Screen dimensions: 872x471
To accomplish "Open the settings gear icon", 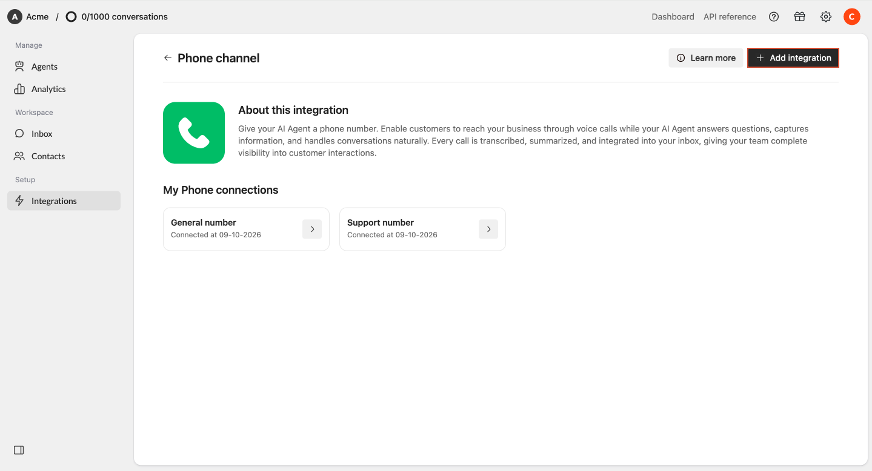I will point(826,17).
